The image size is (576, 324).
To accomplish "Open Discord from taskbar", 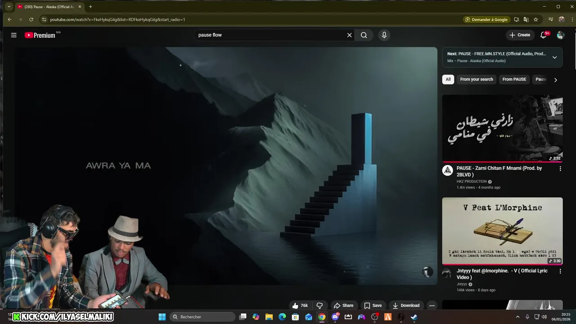I will pos(335,317).
